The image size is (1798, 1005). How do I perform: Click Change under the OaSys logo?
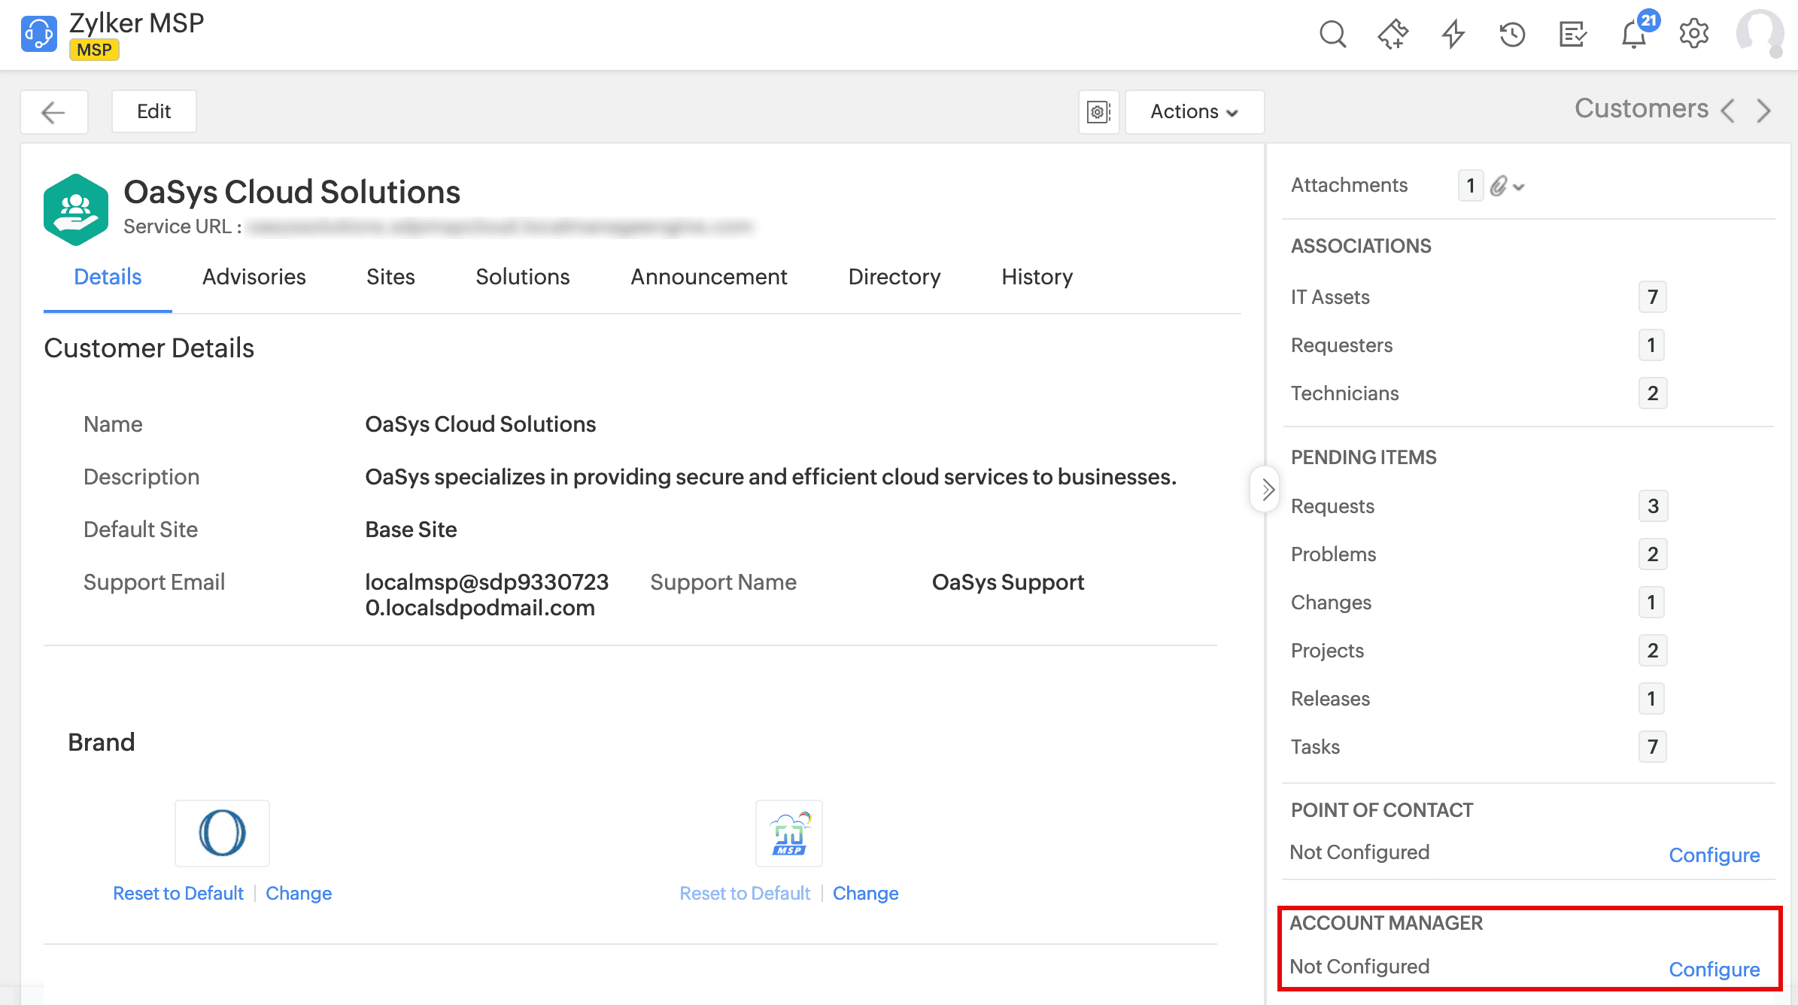click(x=298, y=893)
